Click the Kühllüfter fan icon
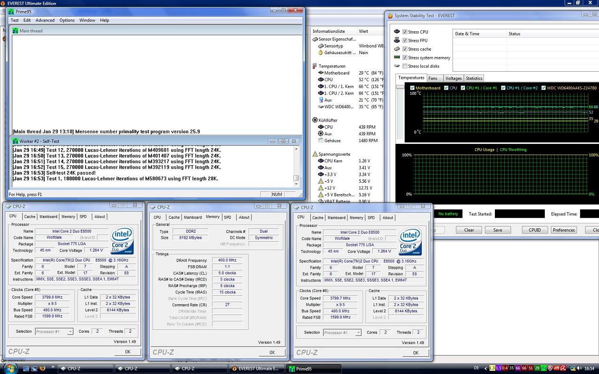Image resolution: width=599 pixels, height=374 pixels. [x=315, y=120]
